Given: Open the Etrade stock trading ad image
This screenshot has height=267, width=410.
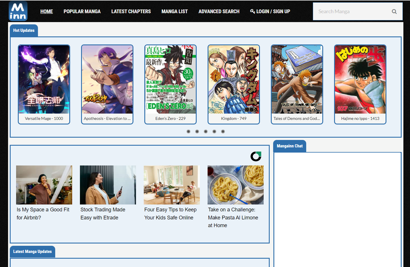Looking at the screenshot, I should click(108, 185).
